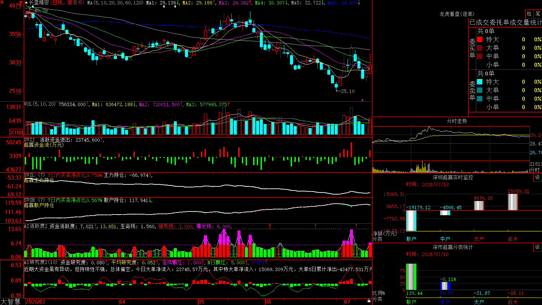Image resolution: width=542 pixels, height=305 pixels.
Task: Select teal 大单 sell-order swatch
Action: 480,90
